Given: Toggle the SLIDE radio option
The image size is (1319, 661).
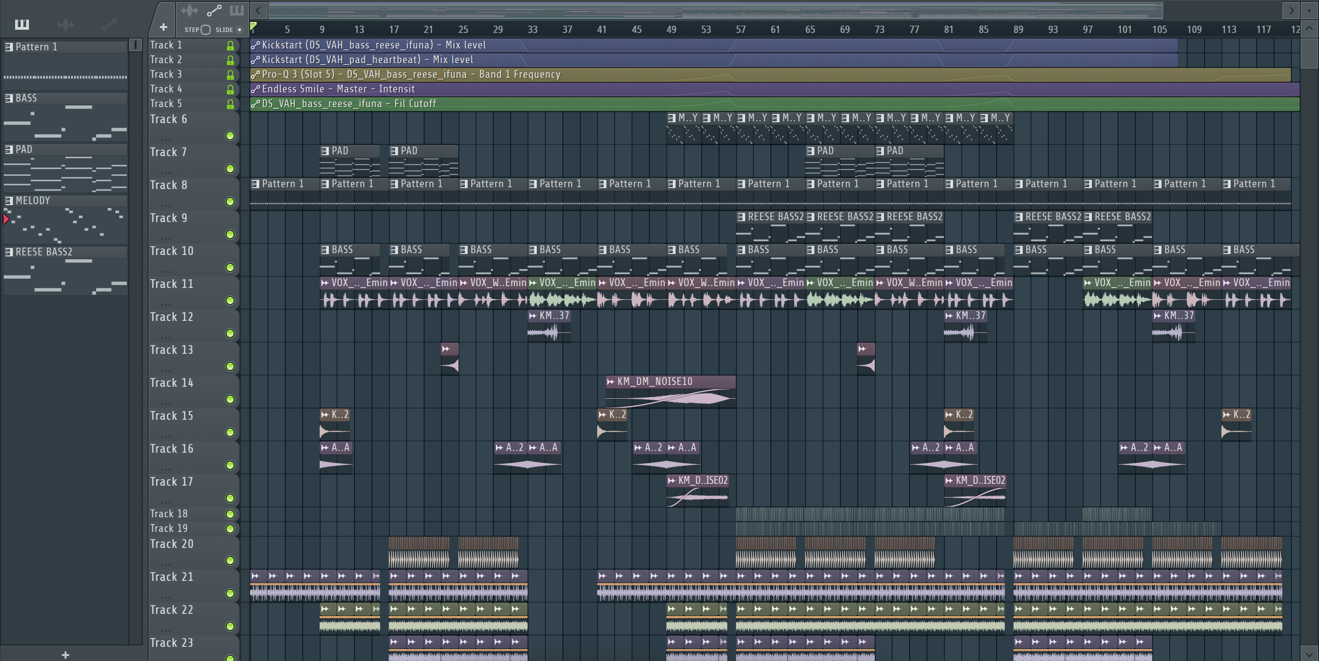Looking at the screenshot, I should [239, 30].
